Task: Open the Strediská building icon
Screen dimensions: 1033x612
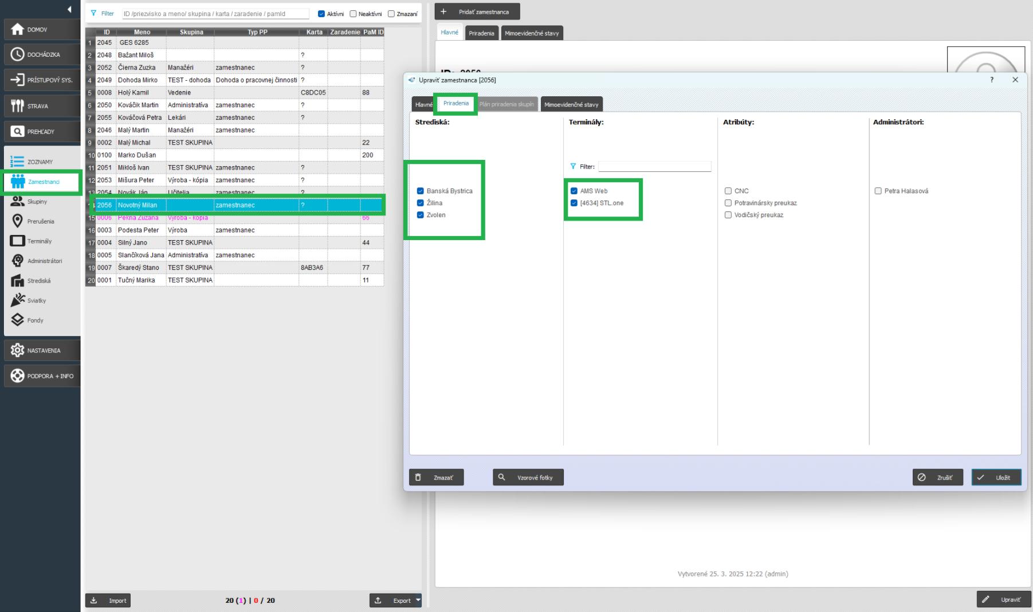Action: [17, 281]
